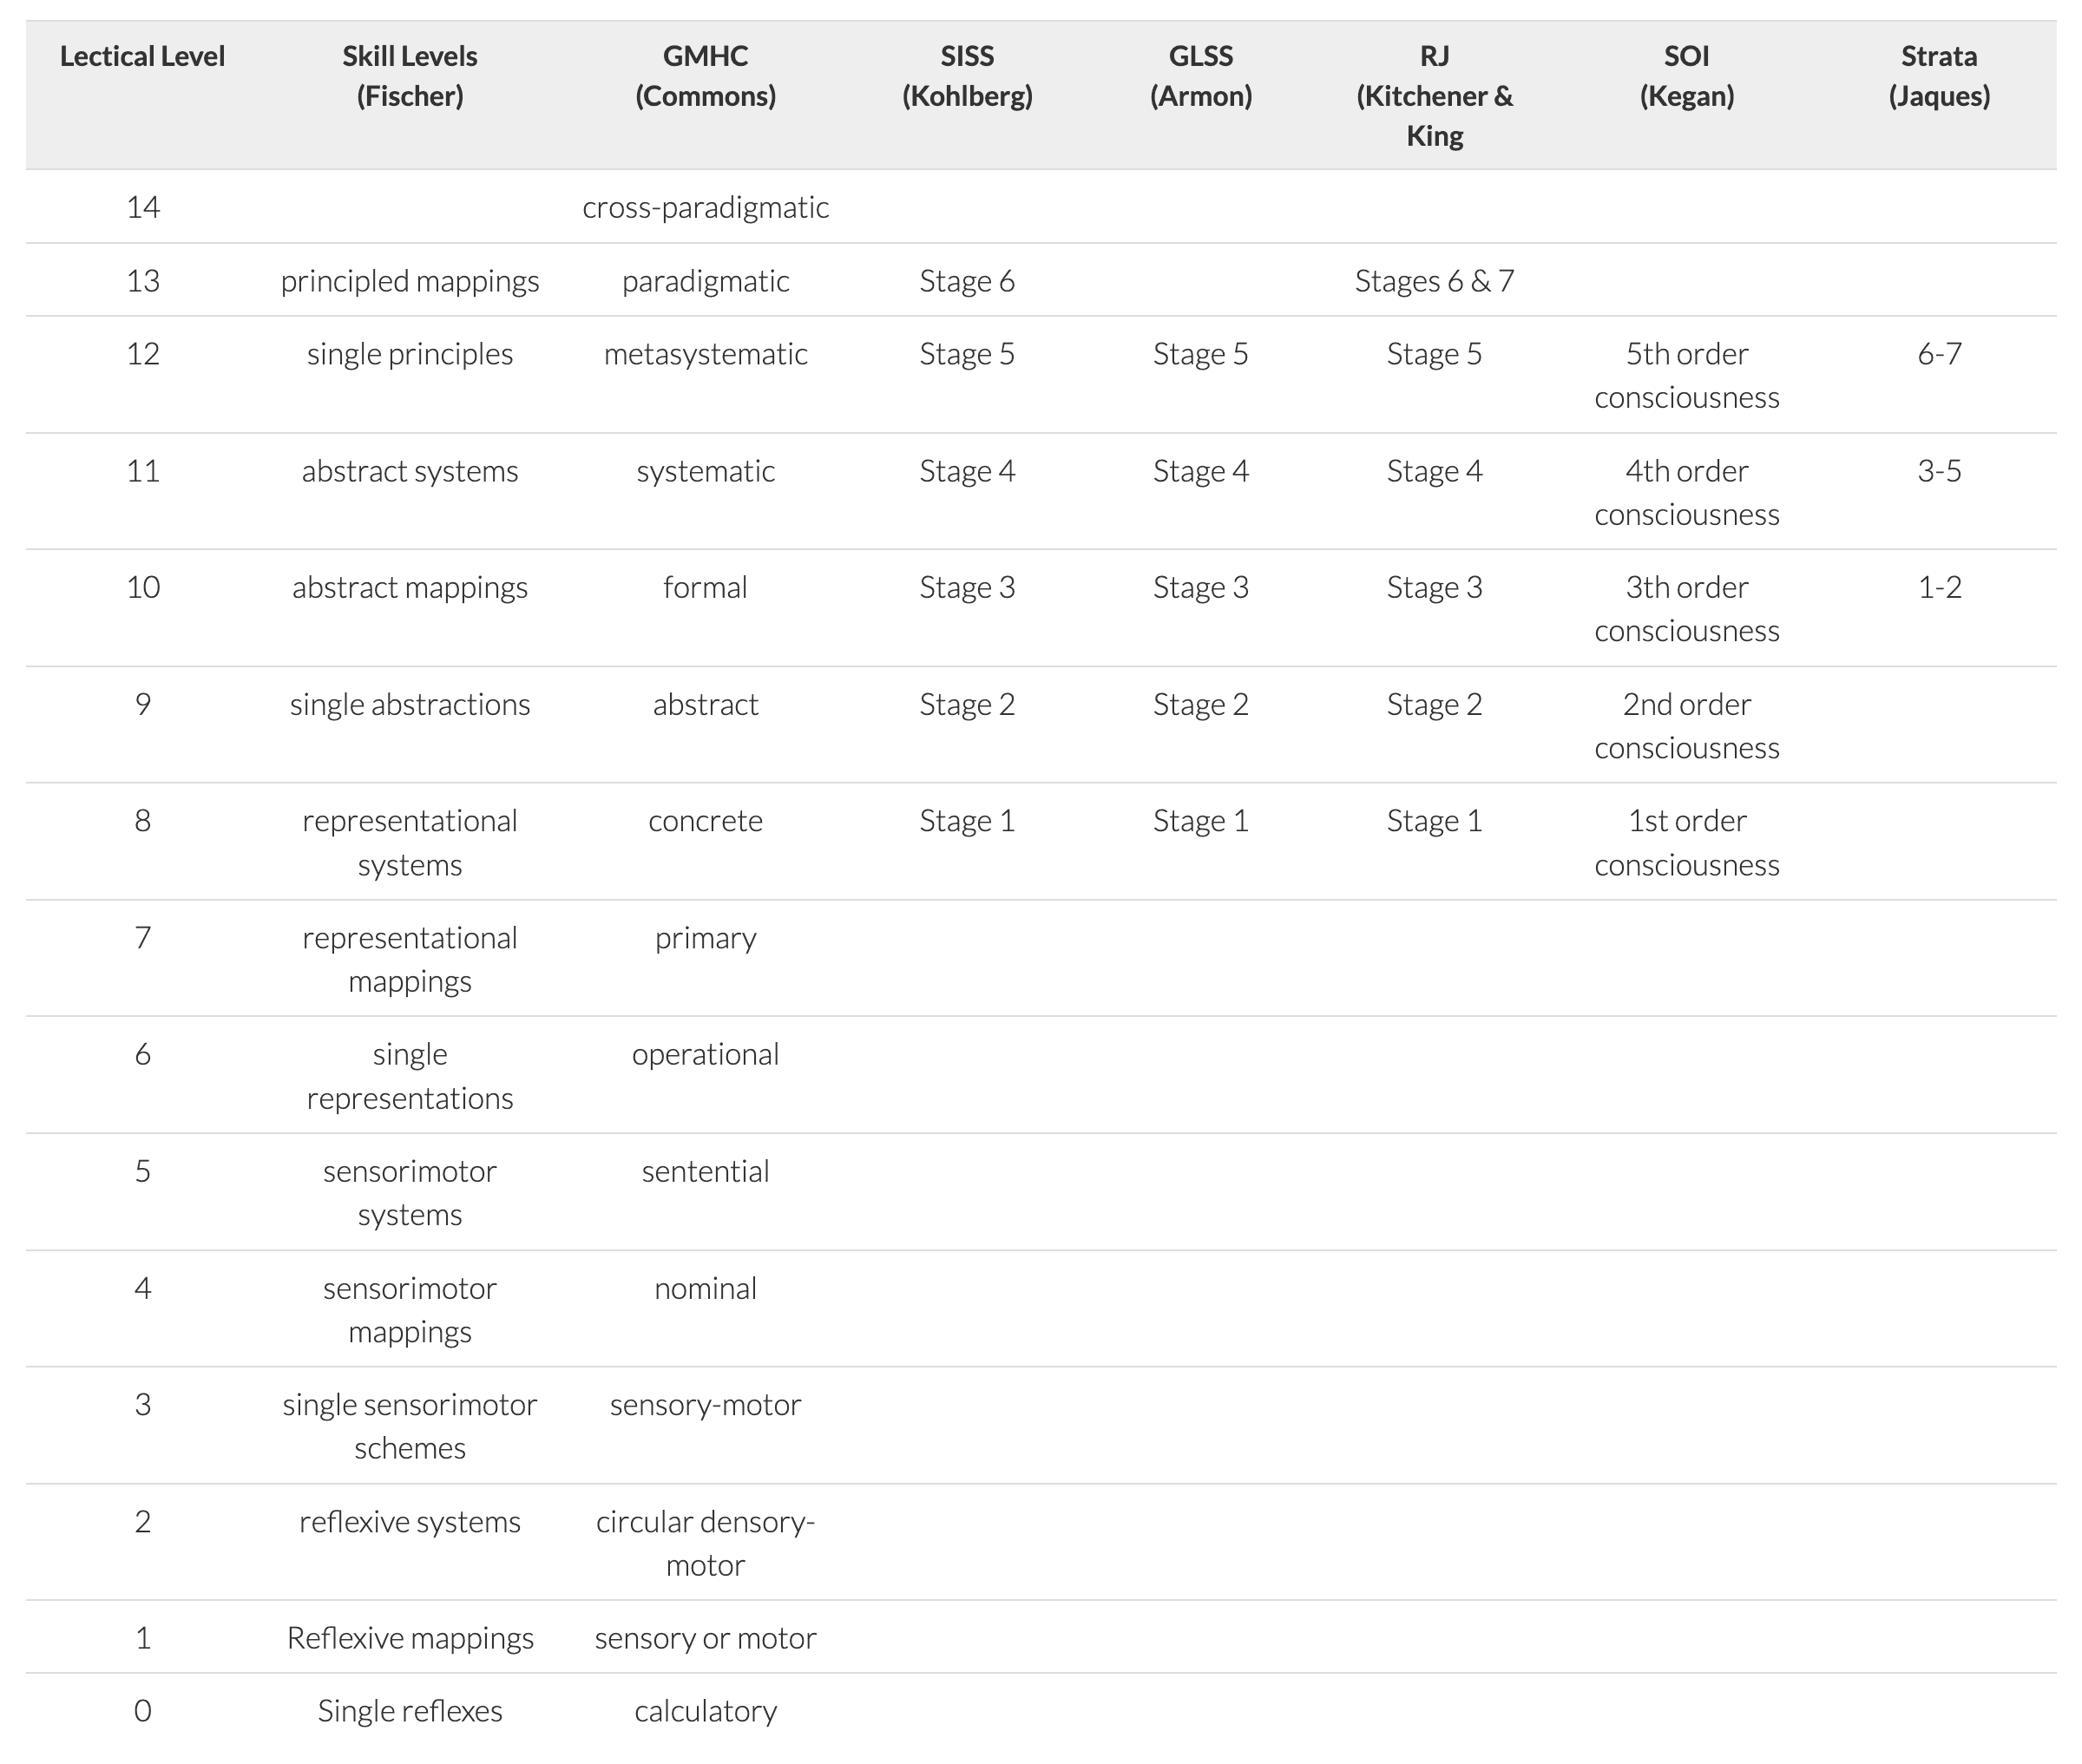Select the SISS (Kohlberg) header

(967, 76)
